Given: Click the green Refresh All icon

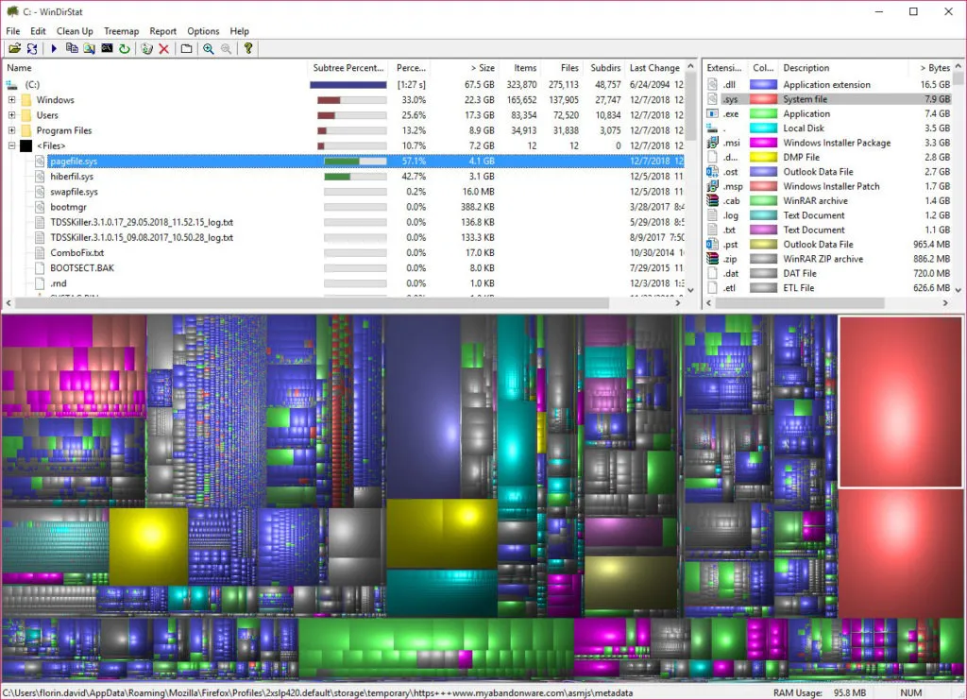Looking at the screenshot, I should click(126, 47).
